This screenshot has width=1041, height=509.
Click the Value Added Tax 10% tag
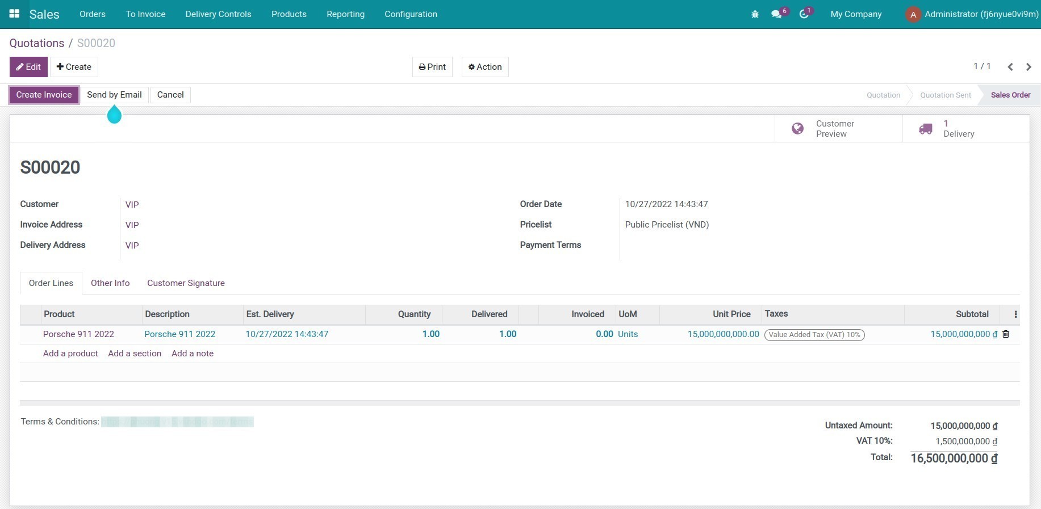pos(814,335)
